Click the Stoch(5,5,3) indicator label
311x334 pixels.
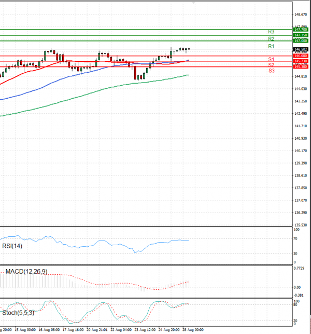(x=18, y=313)
